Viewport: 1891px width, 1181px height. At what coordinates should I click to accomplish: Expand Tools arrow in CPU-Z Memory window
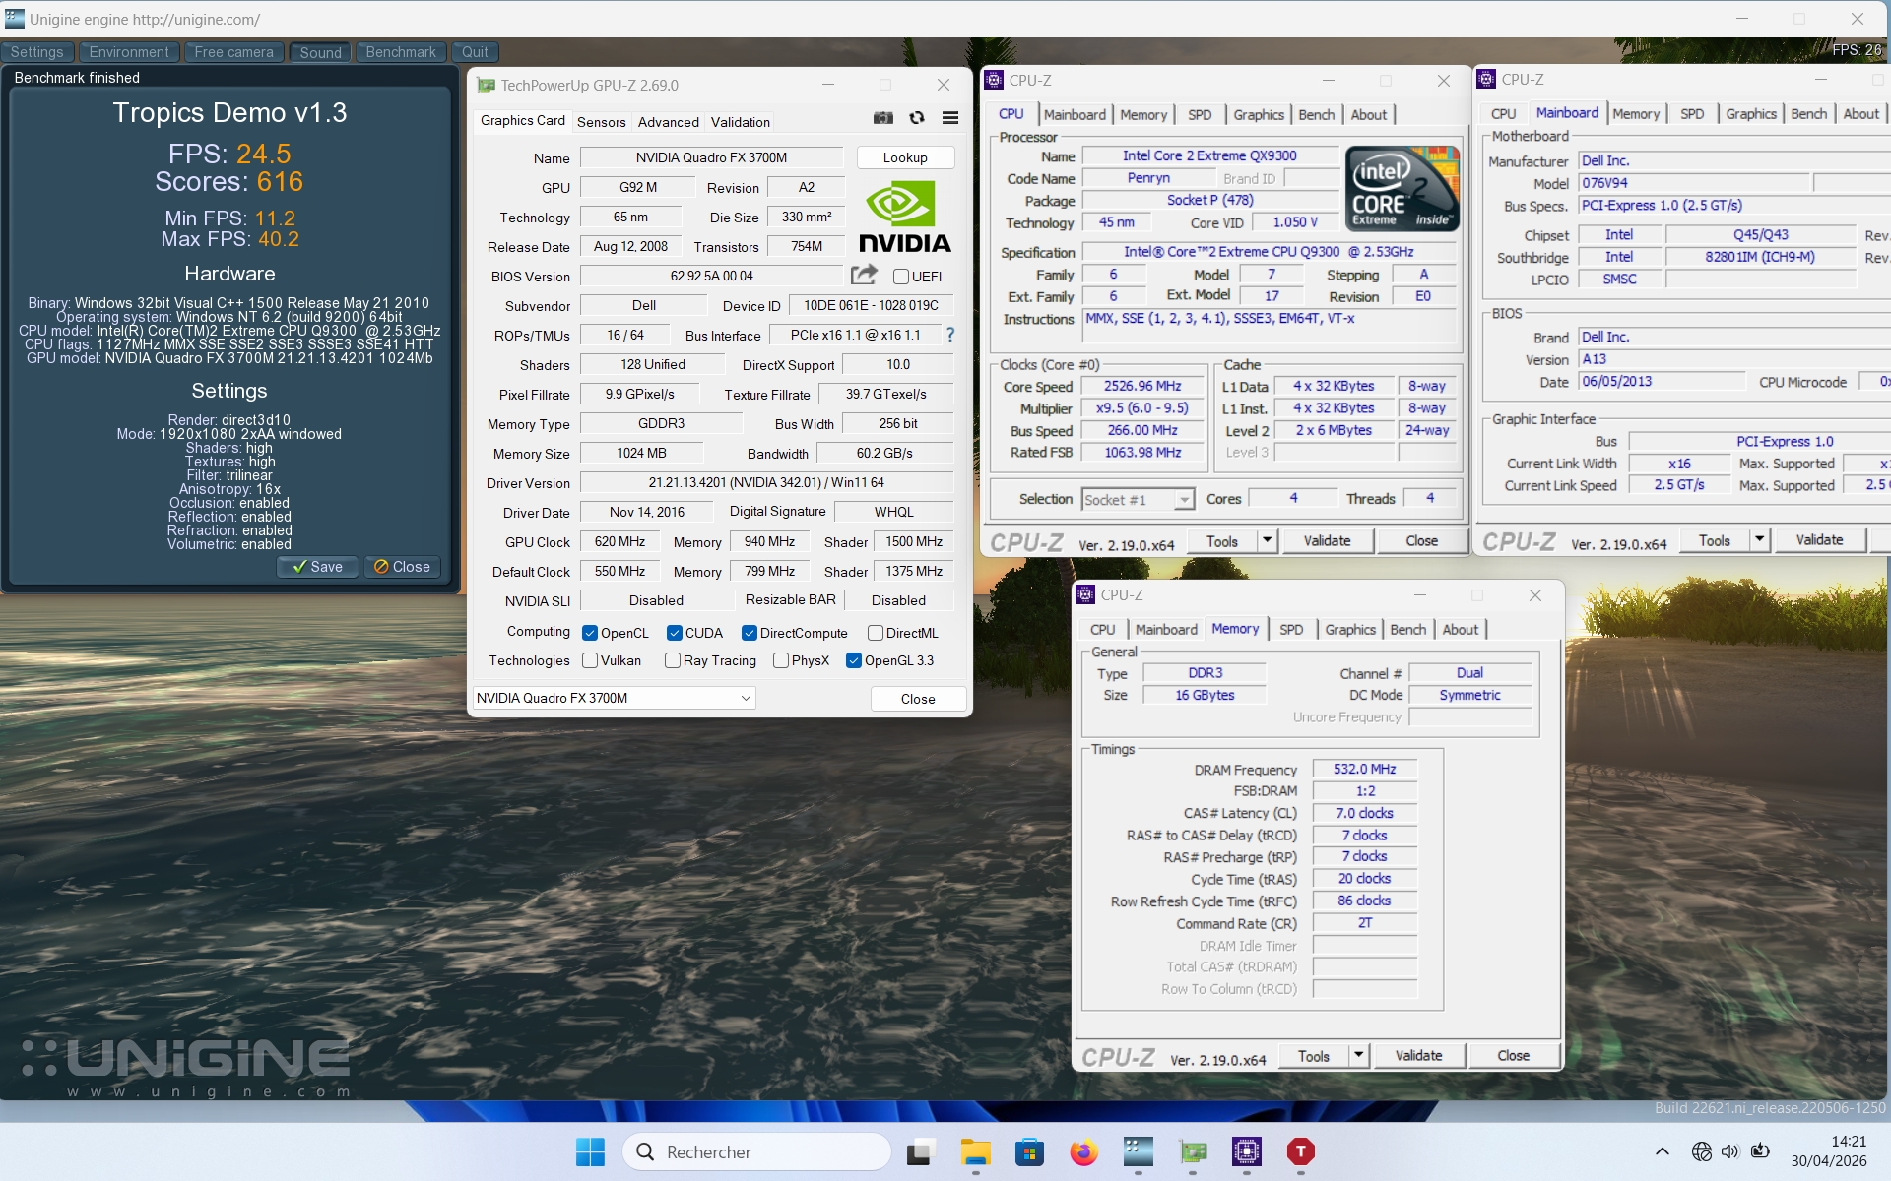[1359, 1055]
